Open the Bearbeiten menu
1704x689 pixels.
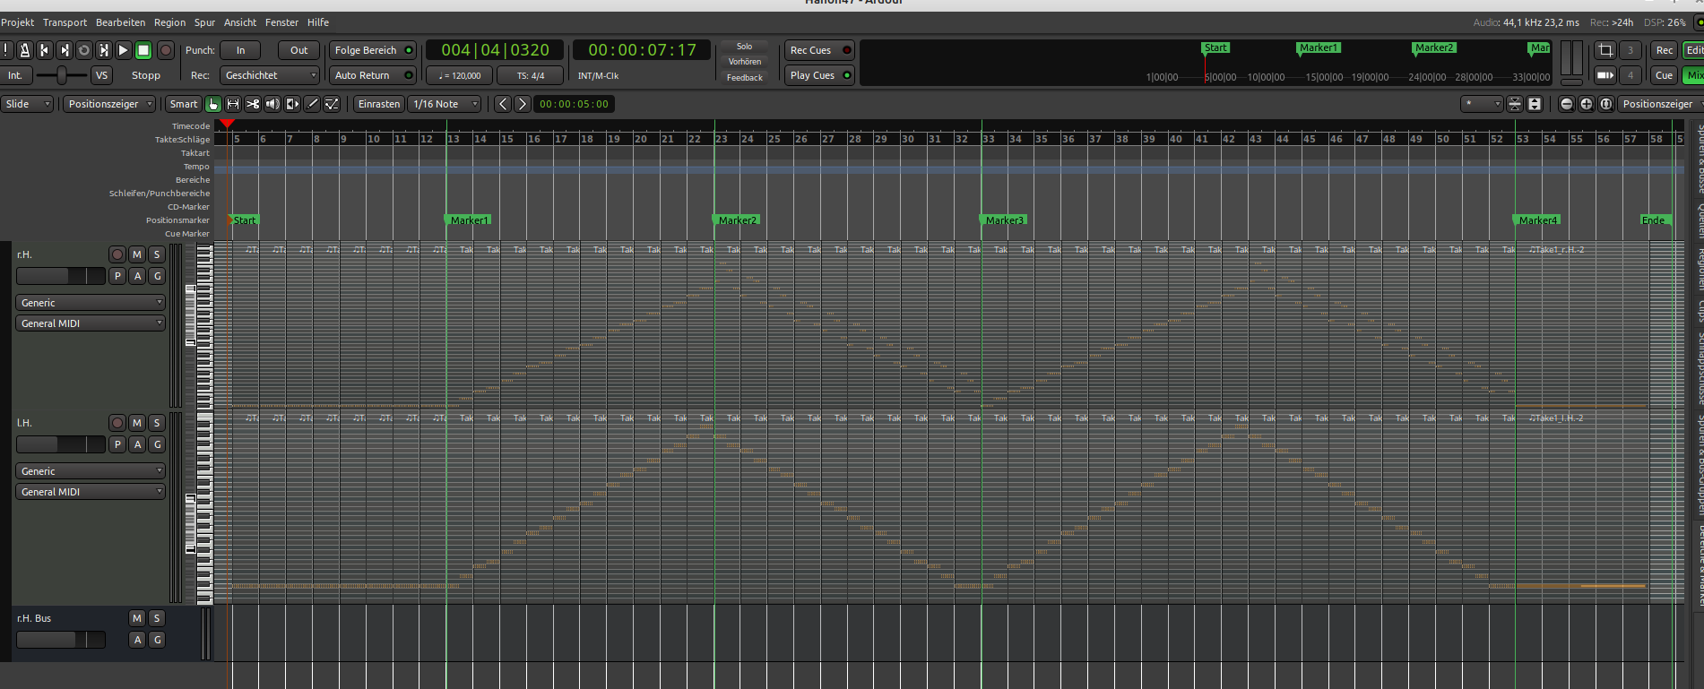(x=120, y=22)
